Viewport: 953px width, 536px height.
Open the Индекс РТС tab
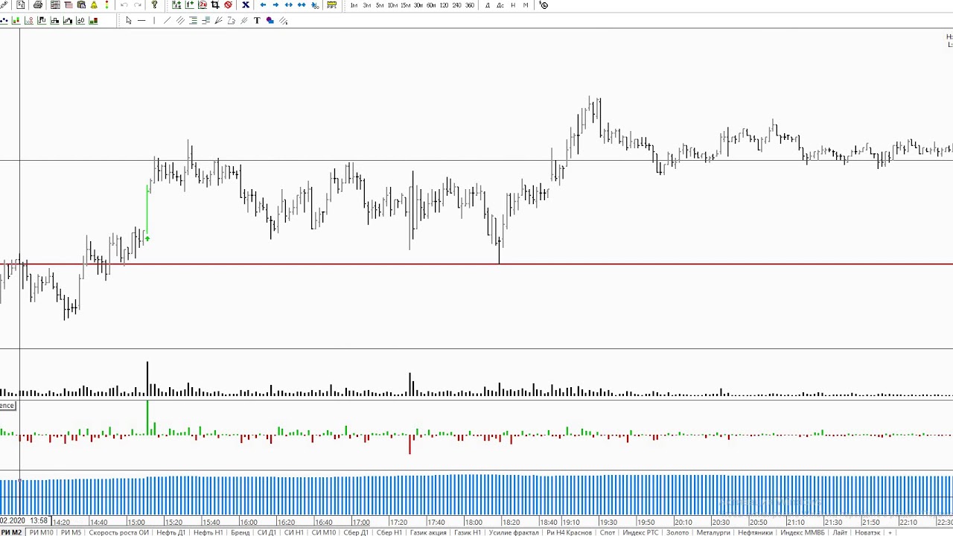(x=641, y=532)
